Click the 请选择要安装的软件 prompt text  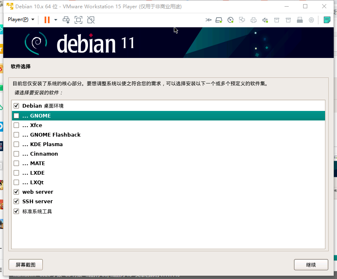[x=38, y=93]
